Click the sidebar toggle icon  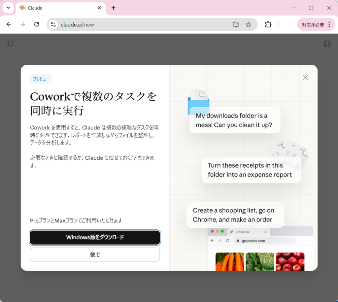click(10, 43)
